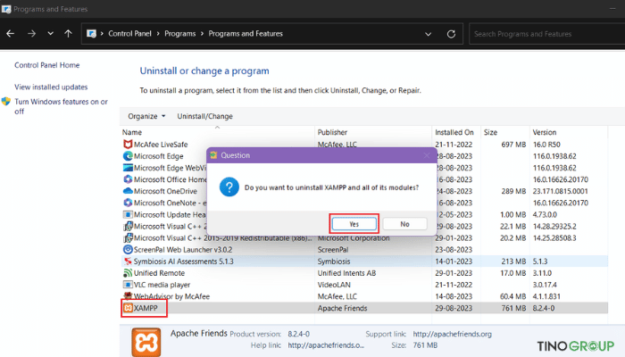Select Microsoft Update Health icon
Screen dimensions: 625x357
[x=128, y=214]
